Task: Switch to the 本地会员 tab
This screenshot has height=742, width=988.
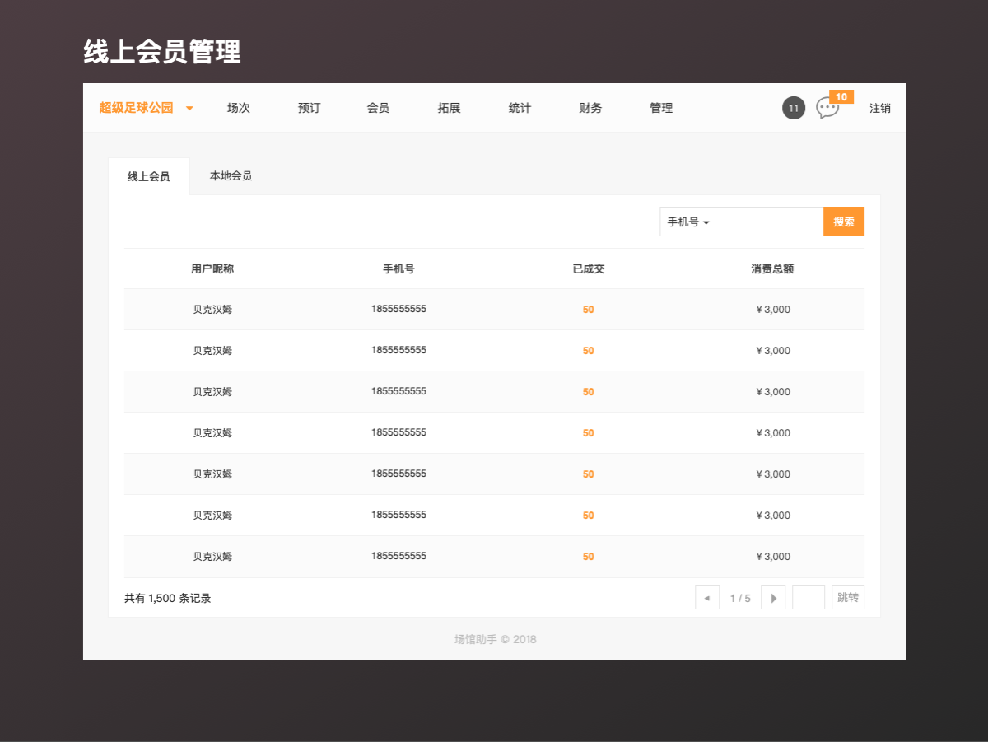Action: (x=231, y=176)
